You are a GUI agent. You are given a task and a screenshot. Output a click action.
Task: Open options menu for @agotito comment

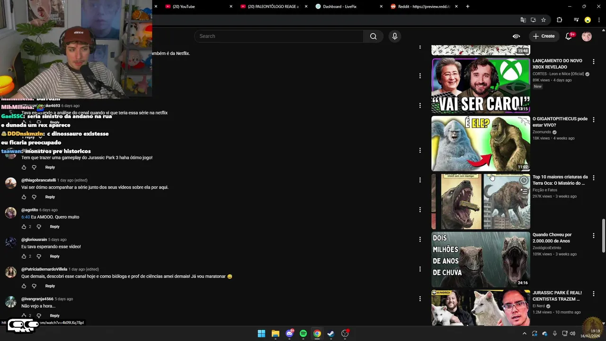[420, 210]
